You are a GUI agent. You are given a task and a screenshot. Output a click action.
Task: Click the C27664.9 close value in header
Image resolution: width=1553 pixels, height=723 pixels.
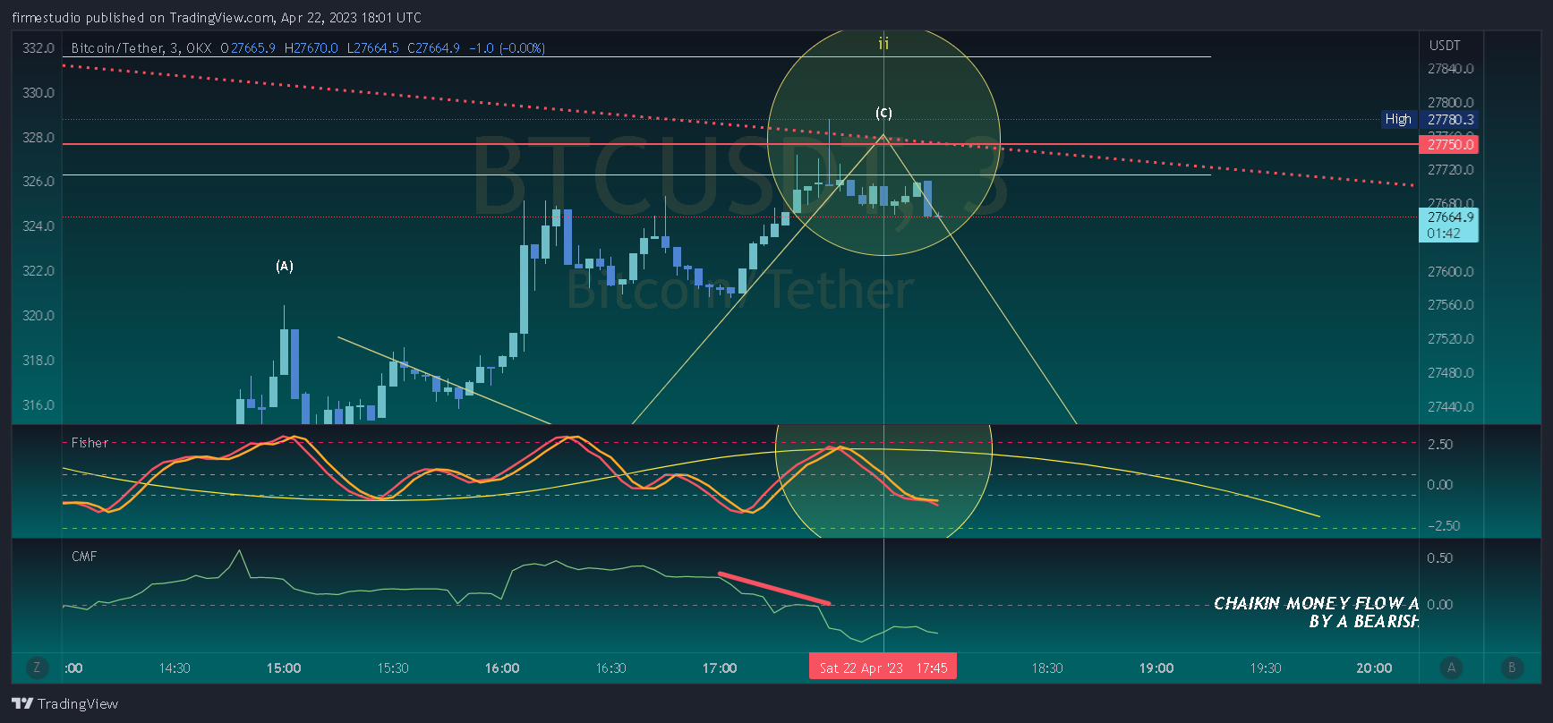coord(434,48)
